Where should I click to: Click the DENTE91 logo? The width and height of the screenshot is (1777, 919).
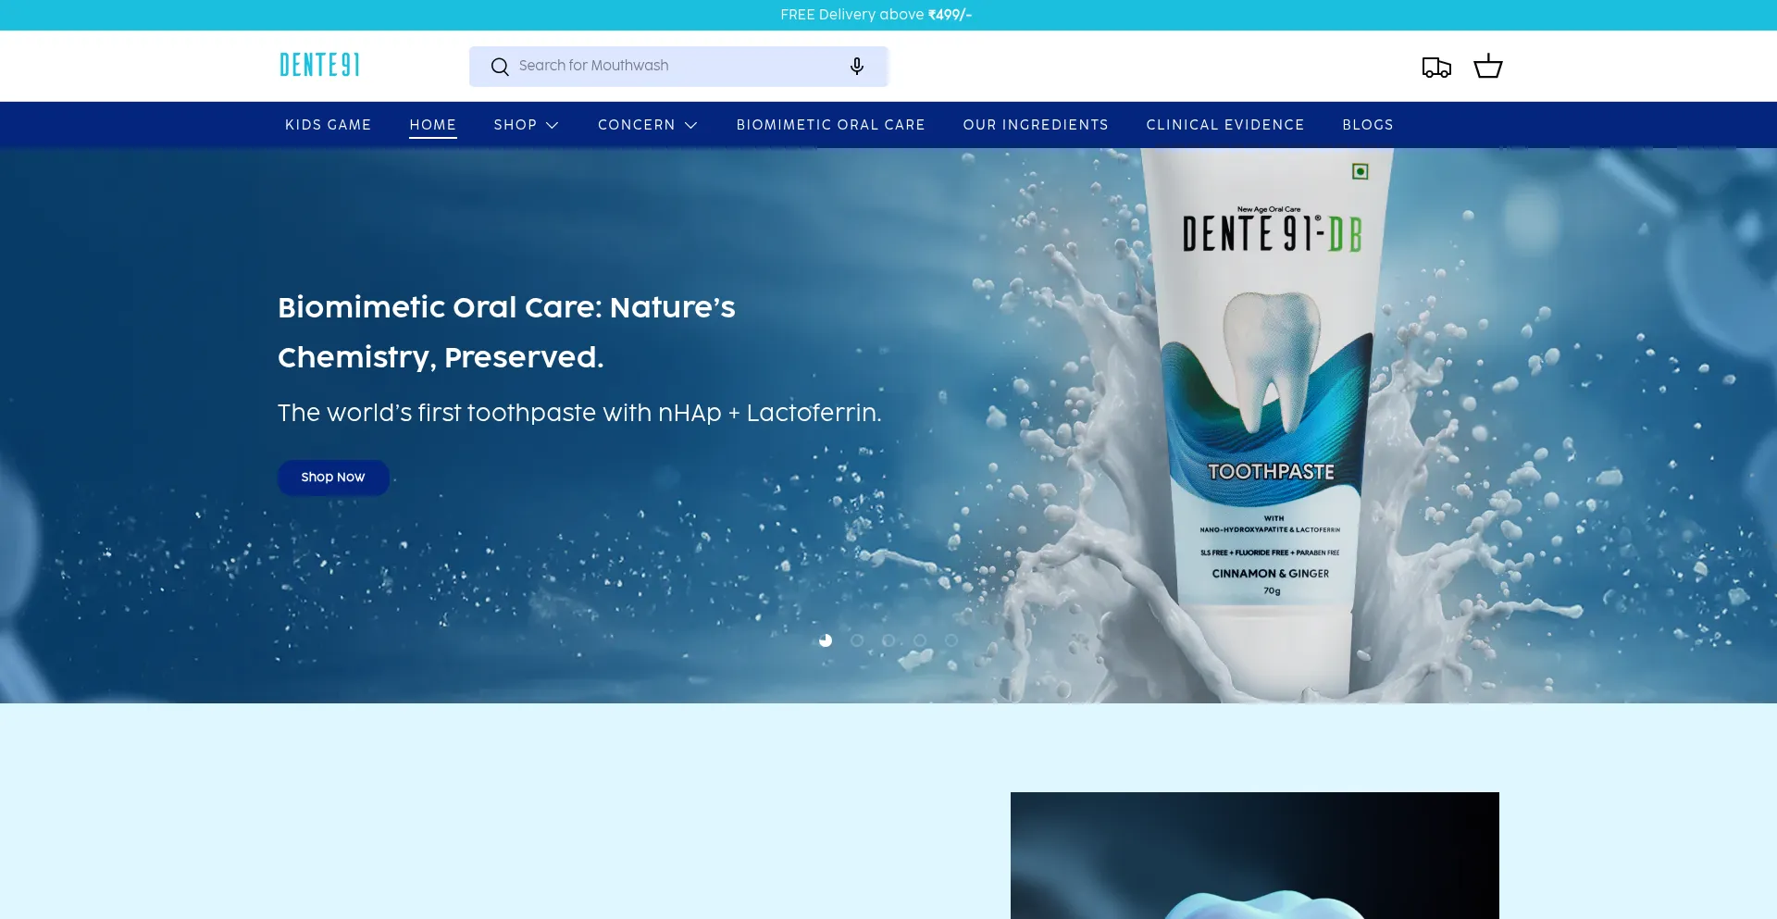point(319,66)
